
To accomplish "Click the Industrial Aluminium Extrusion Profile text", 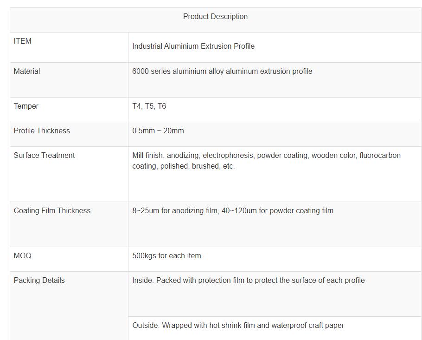I will tap(193, 46).
